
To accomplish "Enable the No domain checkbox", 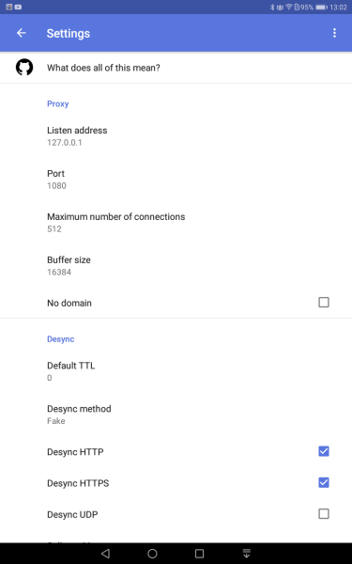I will tap(324, 303).
